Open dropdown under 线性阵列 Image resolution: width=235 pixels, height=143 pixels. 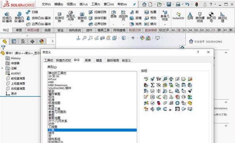coord(123,24)
